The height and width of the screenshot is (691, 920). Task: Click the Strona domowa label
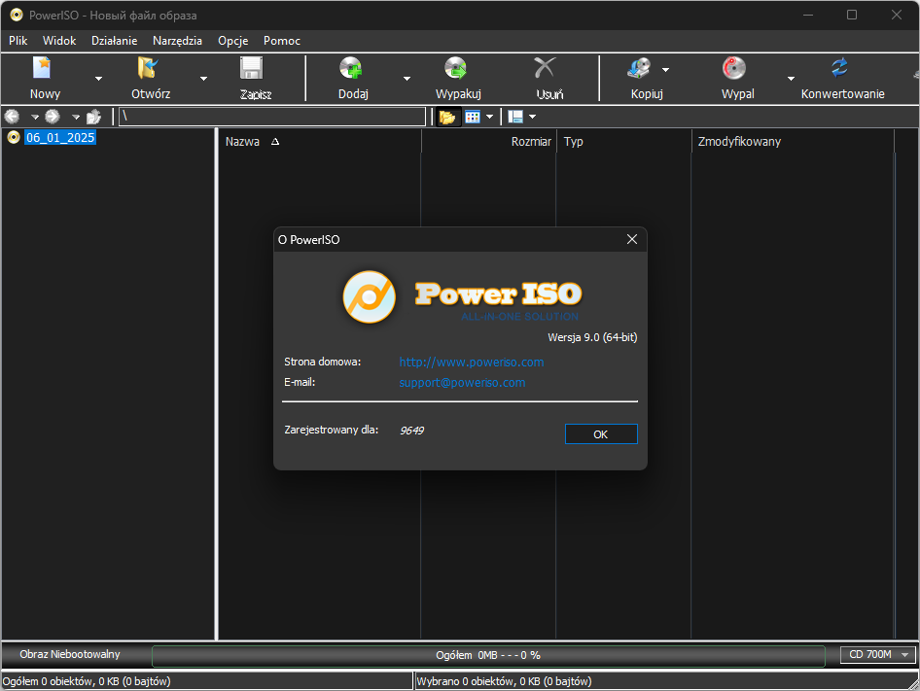[322, 362]
